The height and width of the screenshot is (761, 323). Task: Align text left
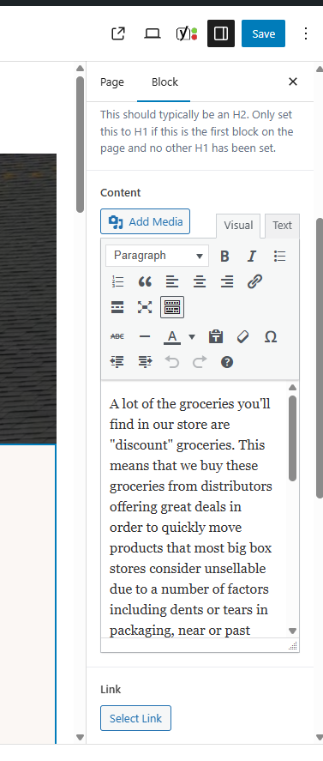click(171, 281)
